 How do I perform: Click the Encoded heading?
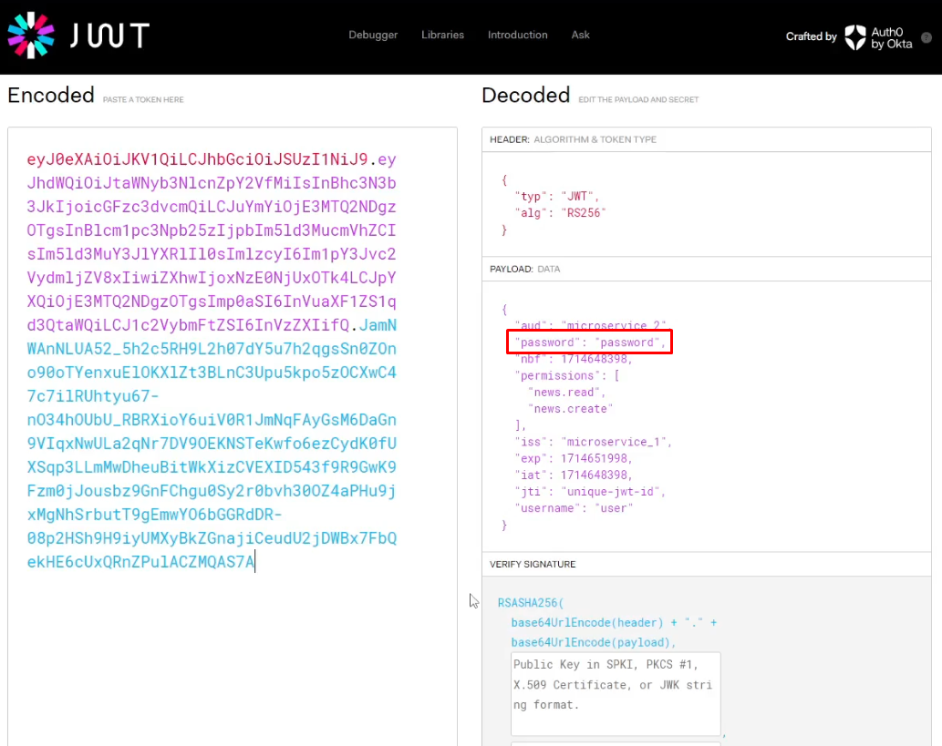pyautogui.click(x=51, y=95)
